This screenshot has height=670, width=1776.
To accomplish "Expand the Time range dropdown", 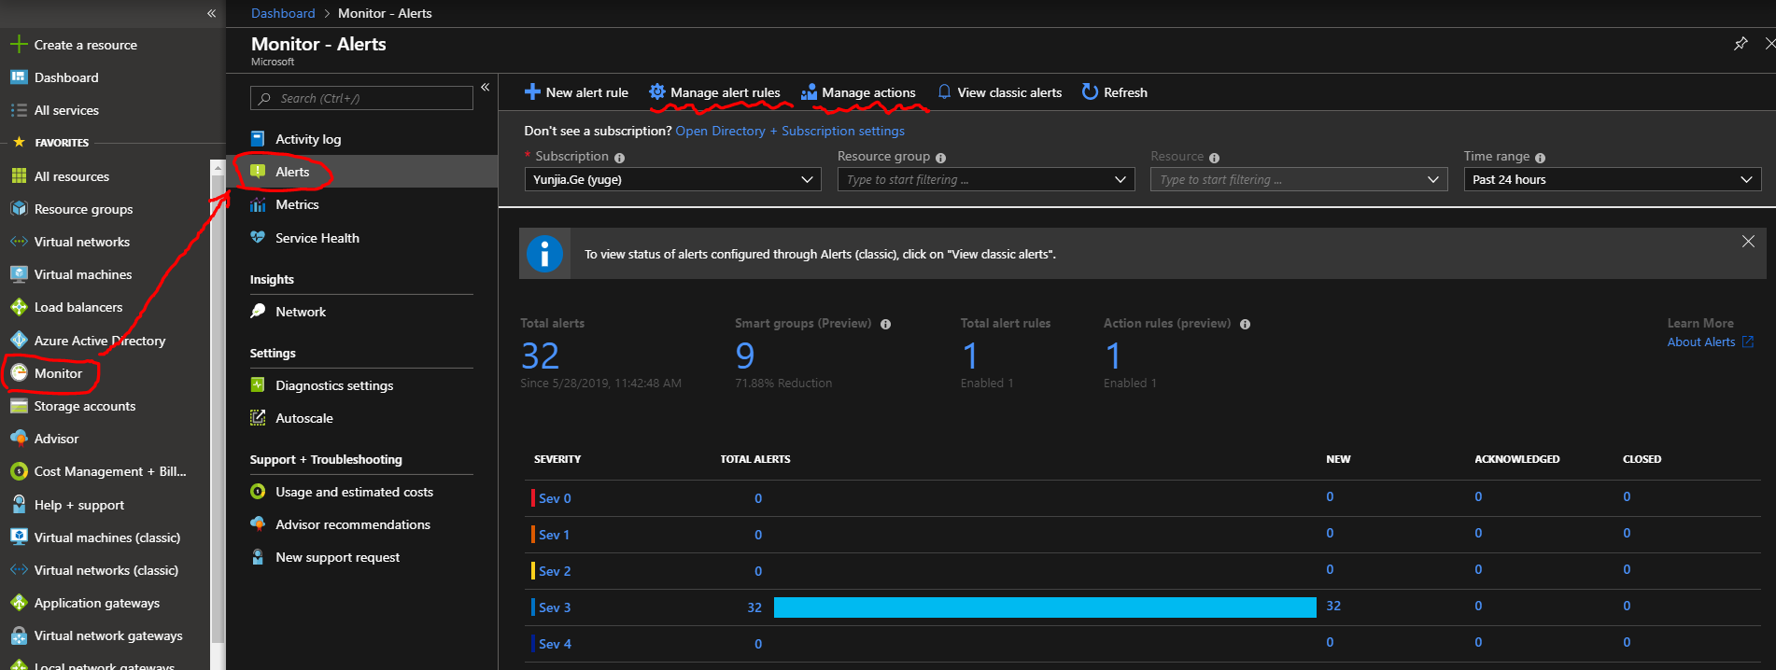I will pos(1612,179).
